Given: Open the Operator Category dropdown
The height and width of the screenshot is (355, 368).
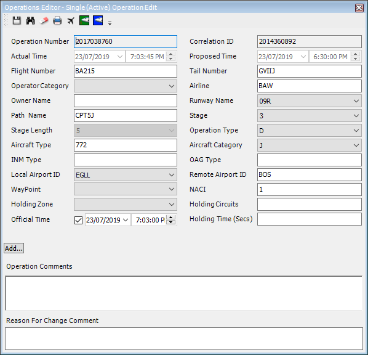Looking at the screenshot, I should pyautogui.click(x=172, y=86).
